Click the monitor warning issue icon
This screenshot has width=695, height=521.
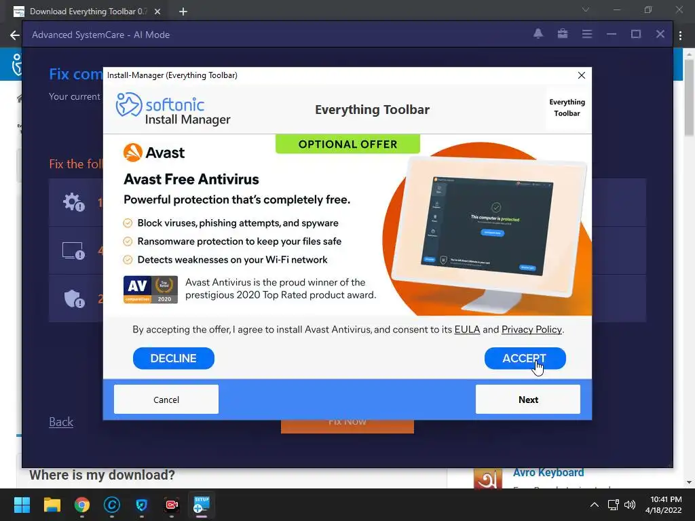pyautogui.click(x=73, y=251)
